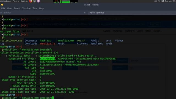
Task: Open the Search menu
Action: pos(17,8)
